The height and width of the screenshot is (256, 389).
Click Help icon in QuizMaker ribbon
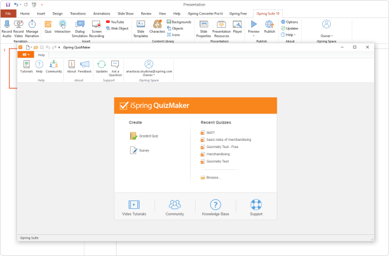pos(39,67)
